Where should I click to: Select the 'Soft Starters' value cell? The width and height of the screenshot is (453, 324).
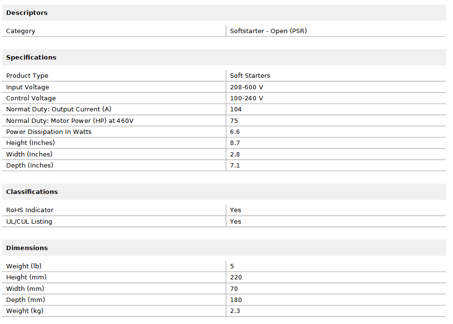pos(250,75)
